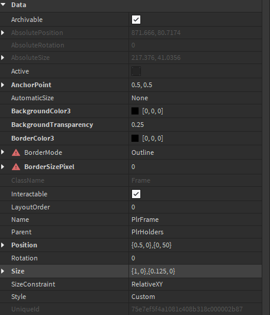
Task: Toggle the Interactable checkbox
Action: pos(136,194)
